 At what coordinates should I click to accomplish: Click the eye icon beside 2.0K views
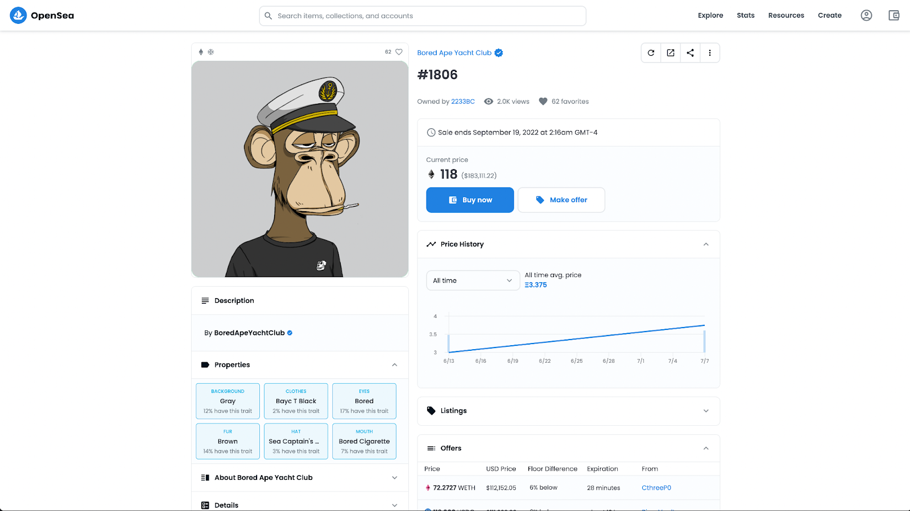tap(489, 102)
